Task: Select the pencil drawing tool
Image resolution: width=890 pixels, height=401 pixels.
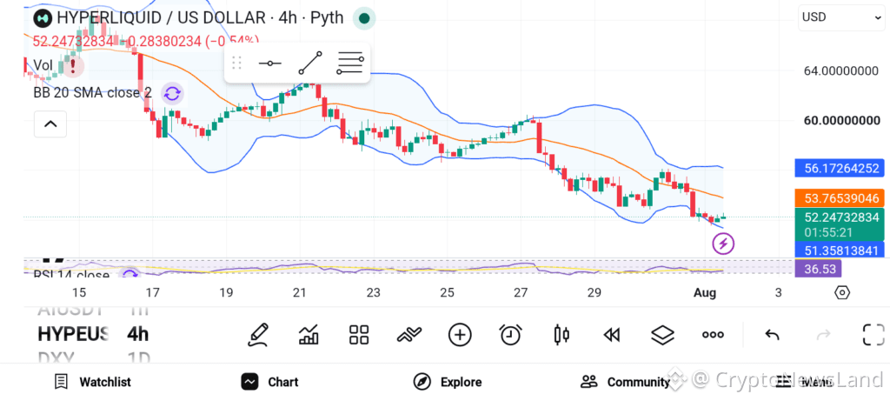Action: coord(258,335)
